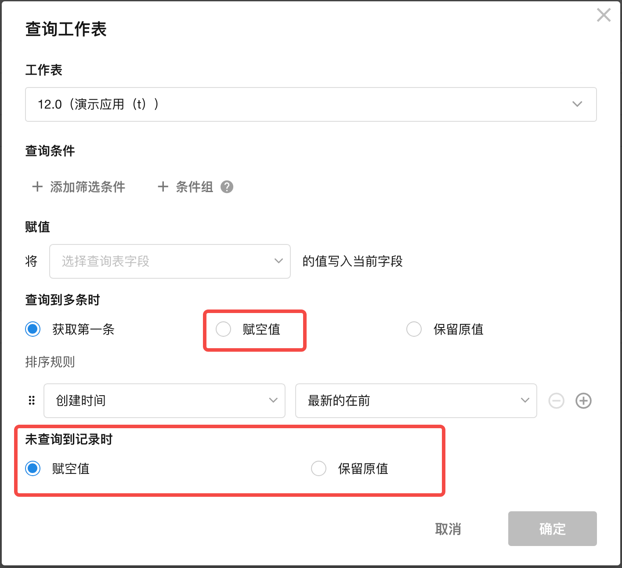Grab the six-dot drag handle for sort rule
Screen dimensions: 622x568
(x=32, y=401)
